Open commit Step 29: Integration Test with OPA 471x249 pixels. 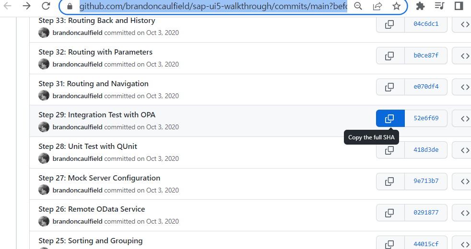coord(97,115)
